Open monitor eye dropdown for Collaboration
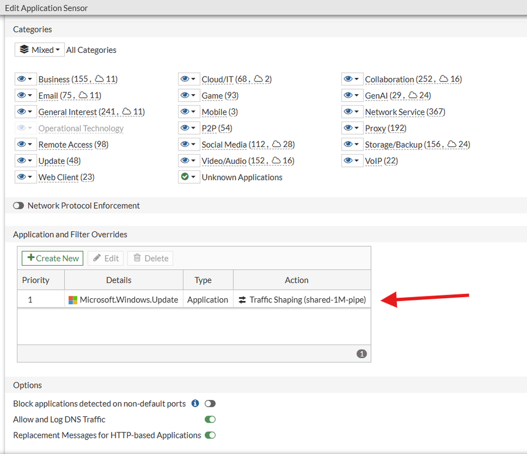This screenshot has width=527, height=454. [352, 79]
